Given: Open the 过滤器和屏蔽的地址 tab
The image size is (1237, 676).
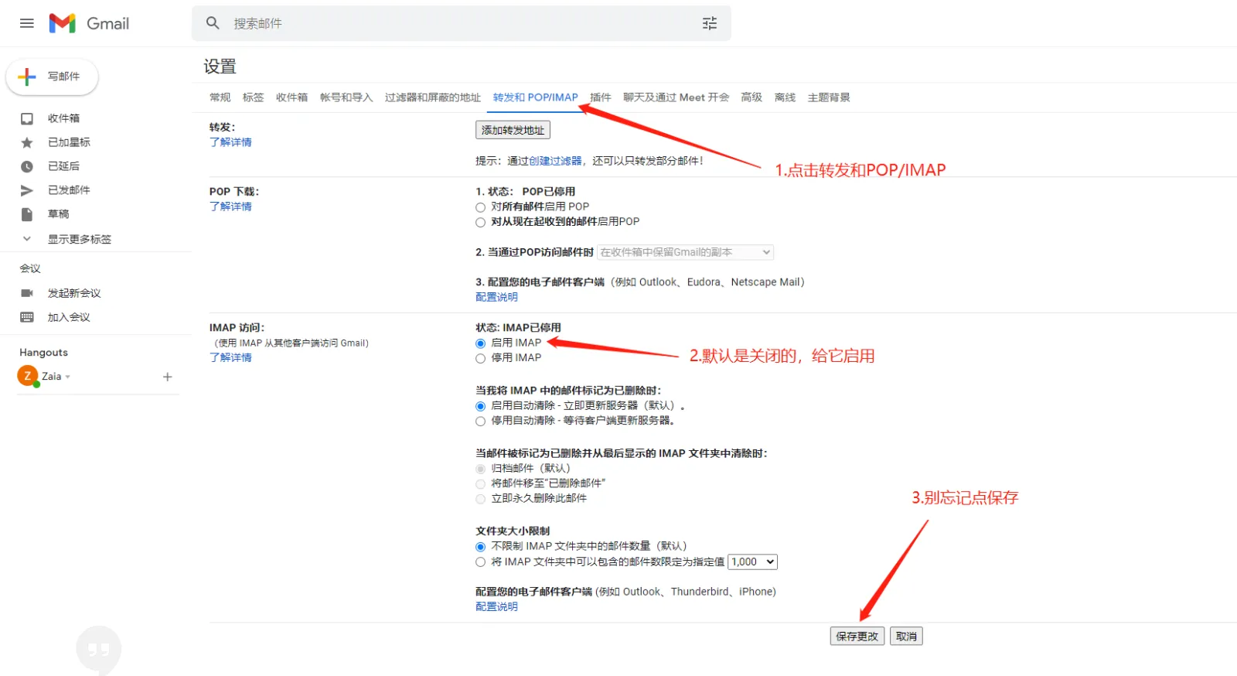Looking at the screenshot, I should click(433, 97).
